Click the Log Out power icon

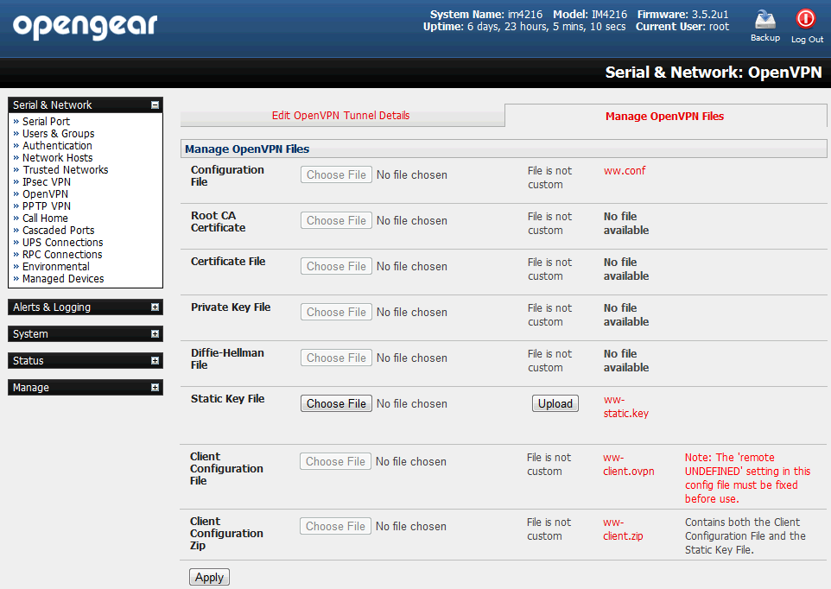(806, 20)
